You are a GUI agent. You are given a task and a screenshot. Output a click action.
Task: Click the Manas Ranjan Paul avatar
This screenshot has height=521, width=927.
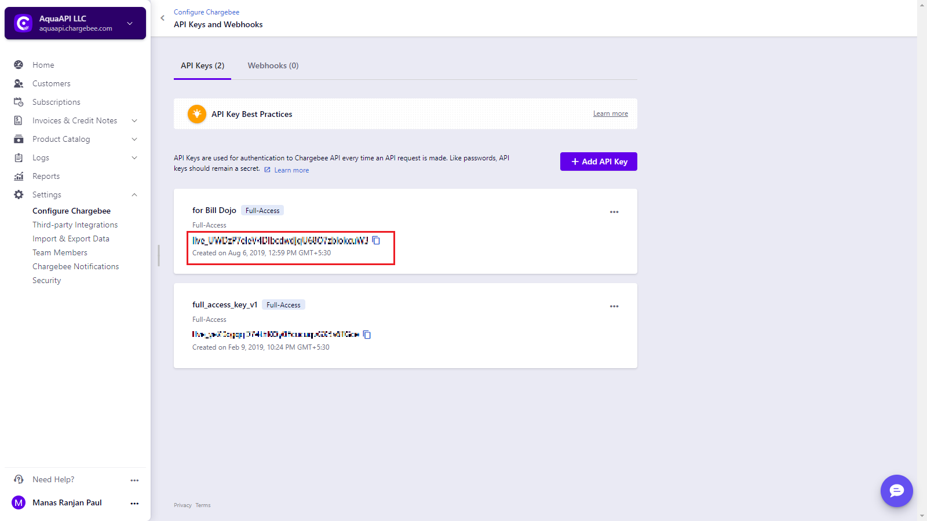19,502
